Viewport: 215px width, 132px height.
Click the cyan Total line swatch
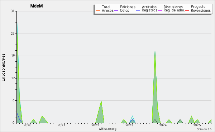pyautogui.click(x=98, y=7)
